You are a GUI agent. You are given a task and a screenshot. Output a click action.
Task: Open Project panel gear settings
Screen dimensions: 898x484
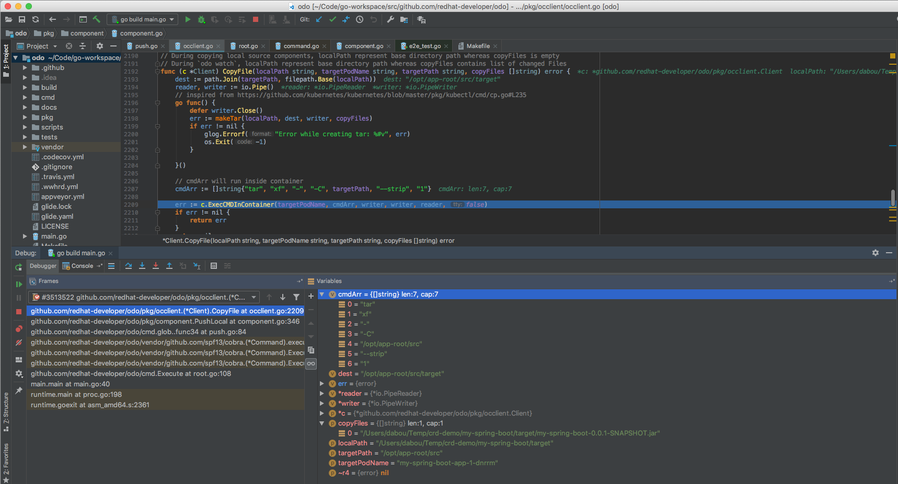click(99, 46)
